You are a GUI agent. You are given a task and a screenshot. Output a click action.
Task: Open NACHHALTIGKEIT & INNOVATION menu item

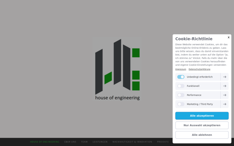[x=132, y=142]
